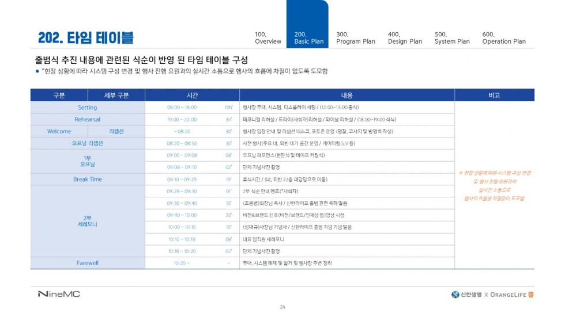Viewport: 565px width, 317px height.
Task: Click the 내용 column header
Action: (346, 96)
